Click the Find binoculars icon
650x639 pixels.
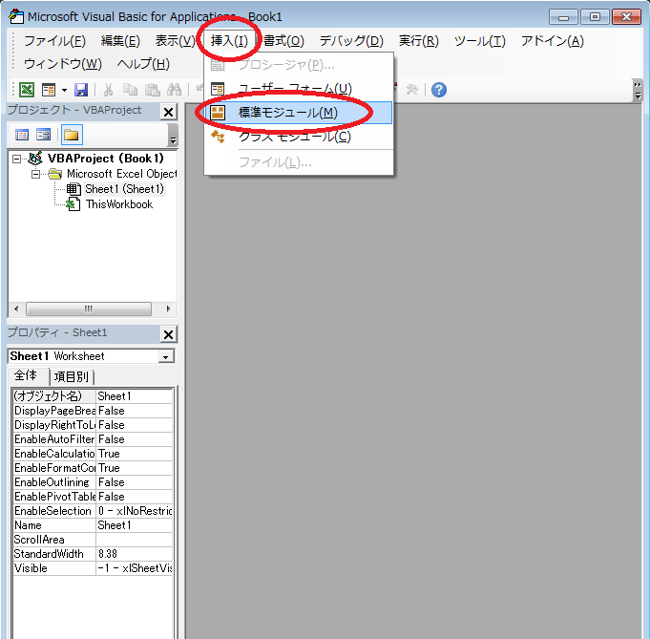pyautogui.click(x=174, y=90)
